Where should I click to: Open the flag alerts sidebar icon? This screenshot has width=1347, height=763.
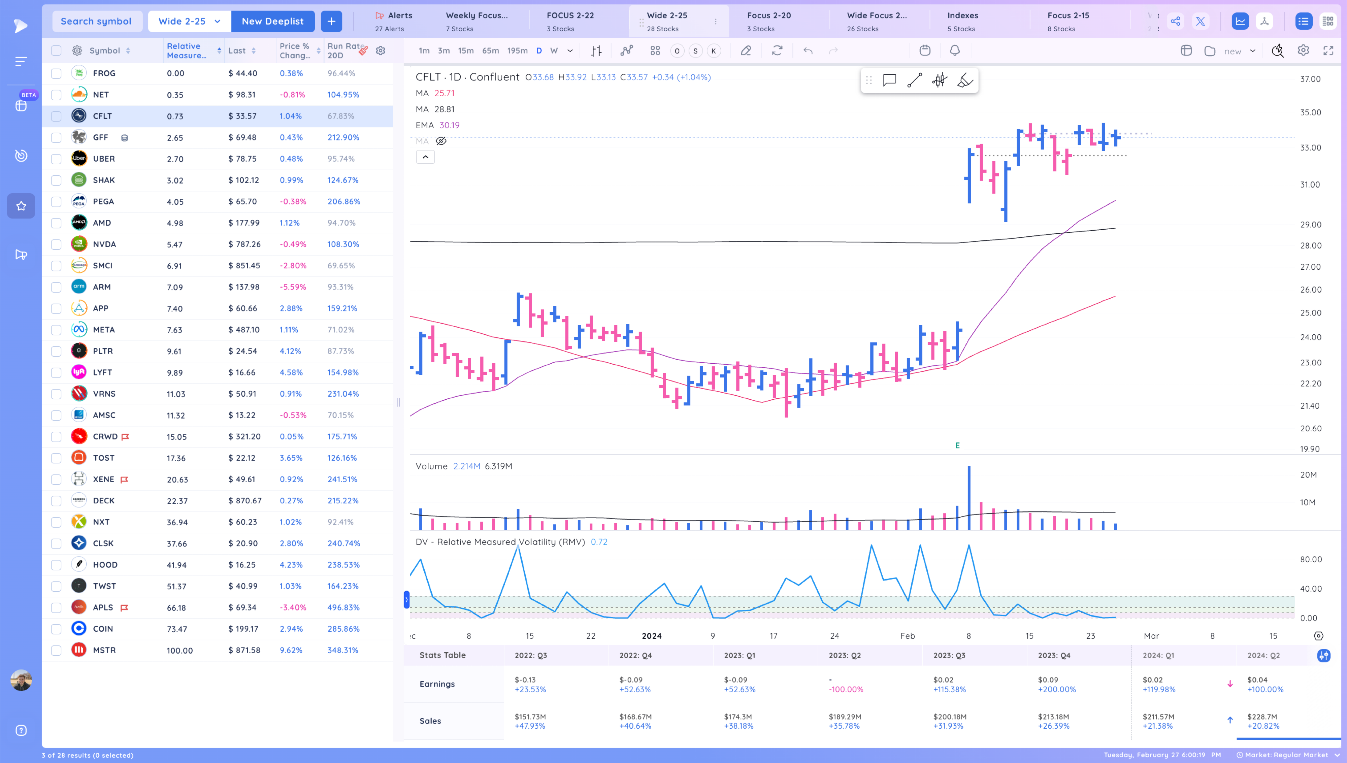pyautogui.click(x=21, y=255)
